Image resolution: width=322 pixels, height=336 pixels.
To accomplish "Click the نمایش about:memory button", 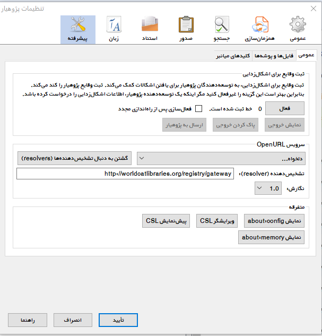I will (271, 237).
